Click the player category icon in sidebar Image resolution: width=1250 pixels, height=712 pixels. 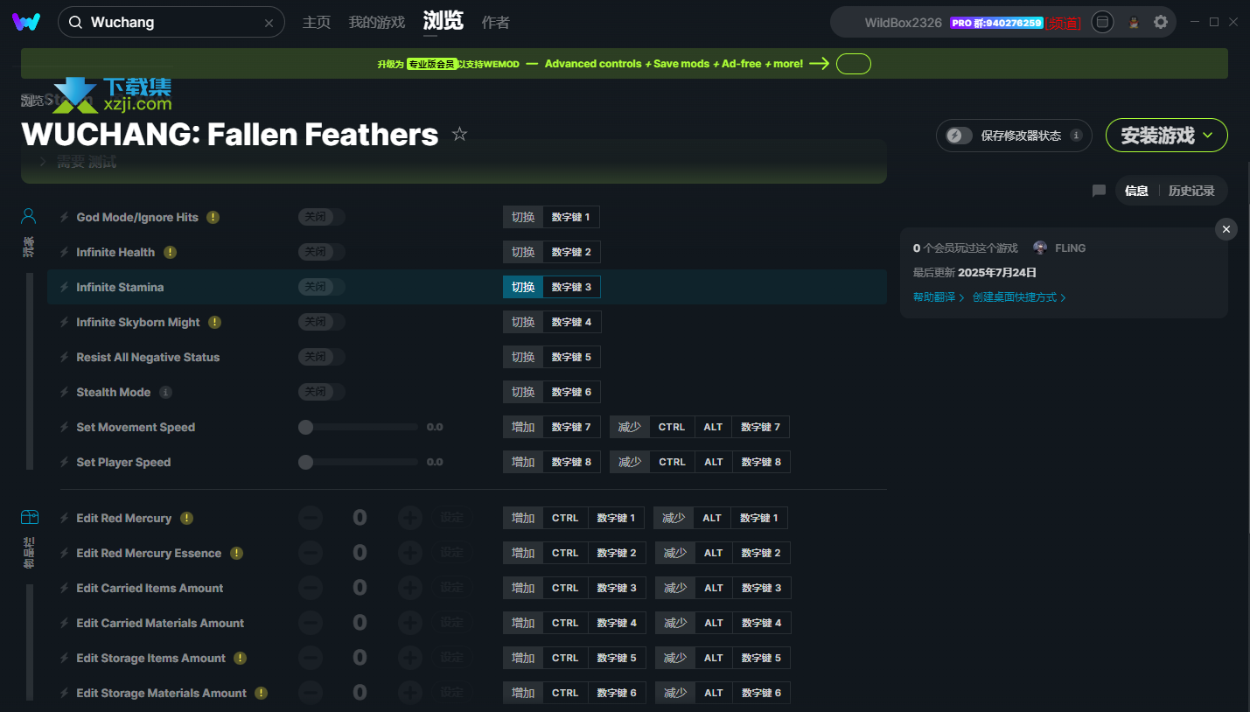[29, 215]
